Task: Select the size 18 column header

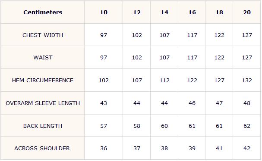Action: pos(219,12)
